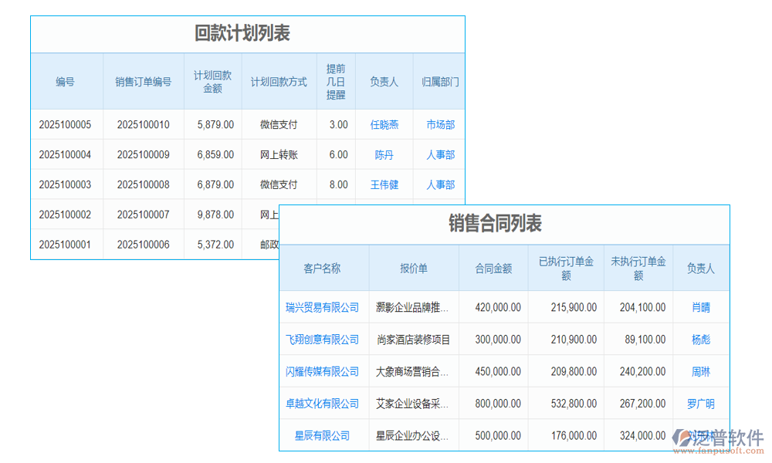This screenshot has height=463, width=772.
Task: Open customer 星辰有限公司 details
Action: [323, 434]
